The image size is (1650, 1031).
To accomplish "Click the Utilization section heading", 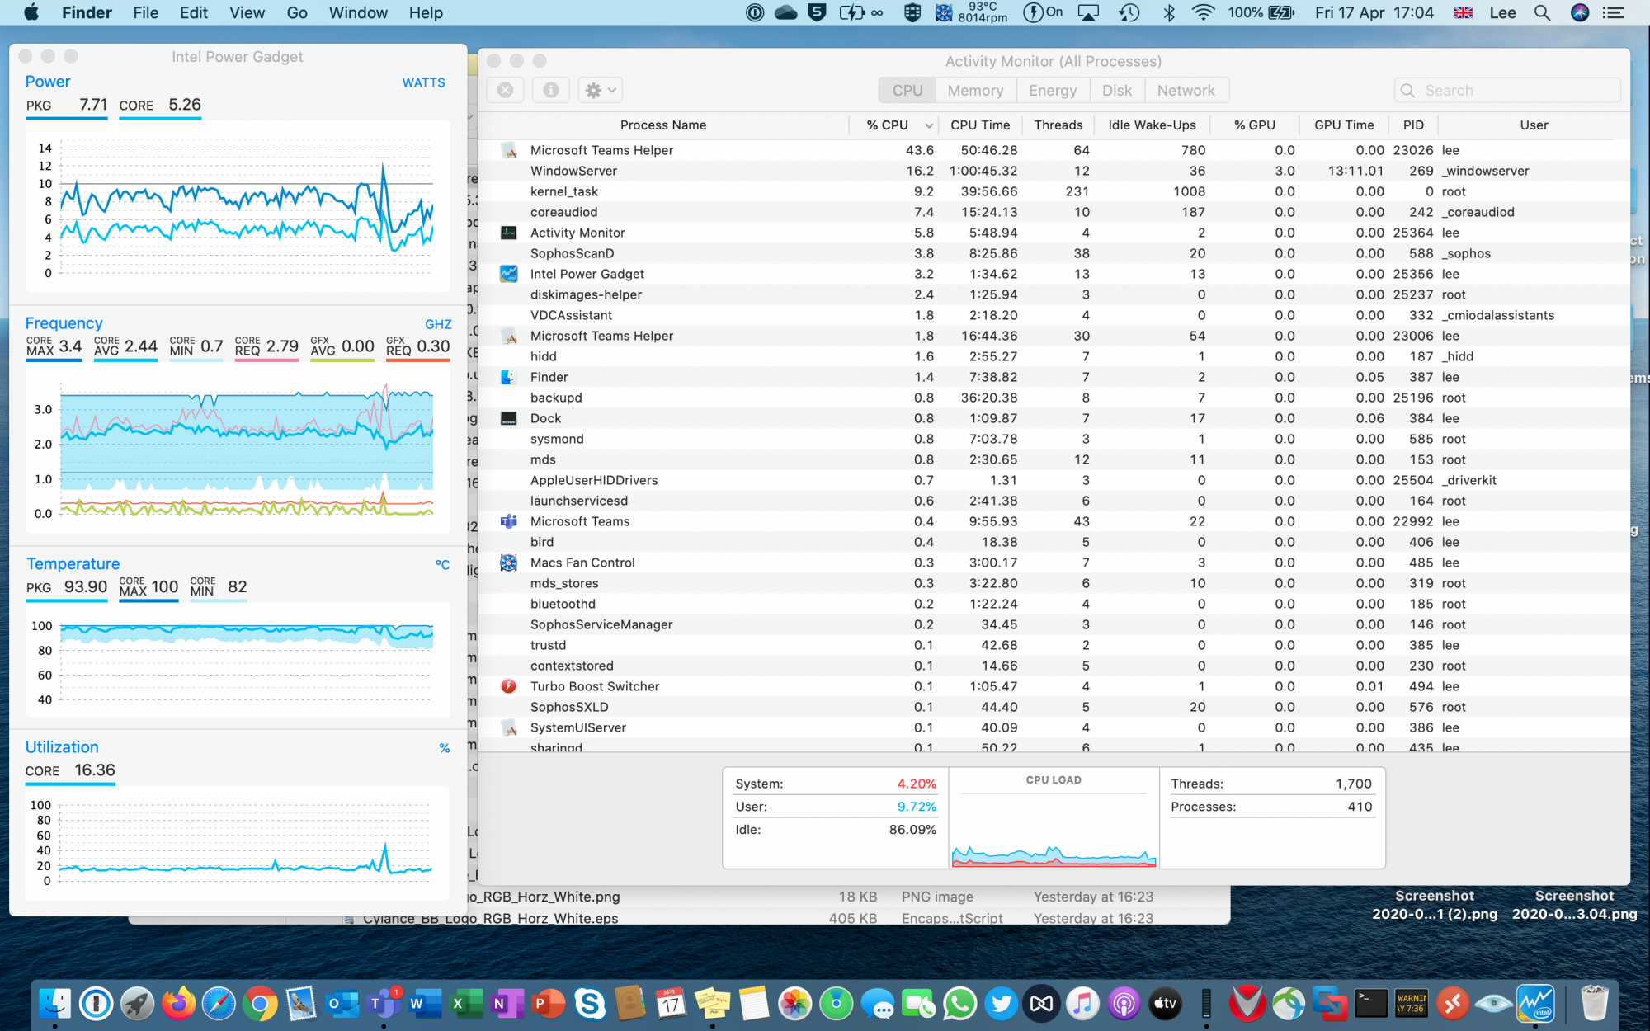I will click(62, 747).
